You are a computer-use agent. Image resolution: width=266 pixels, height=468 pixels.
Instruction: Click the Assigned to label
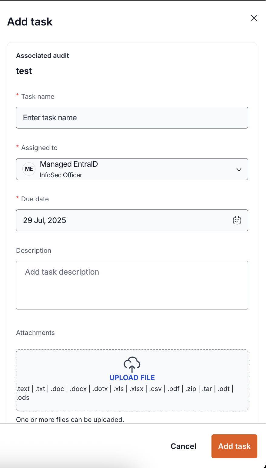coord(39,148)
